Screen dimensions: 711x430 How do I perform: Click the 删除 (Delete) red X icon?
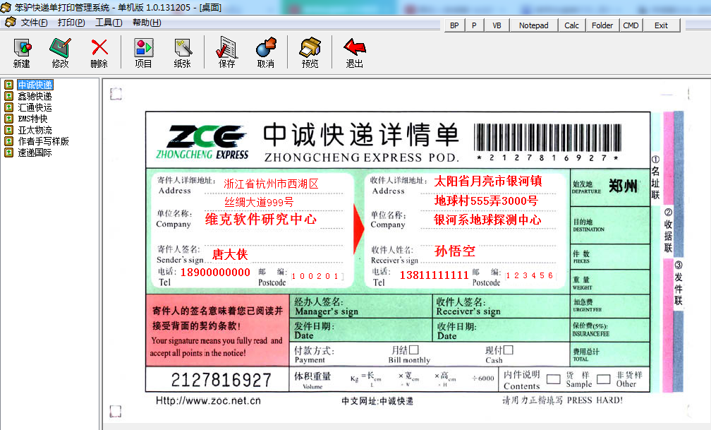pyautogui.click(x=99, y=47)
